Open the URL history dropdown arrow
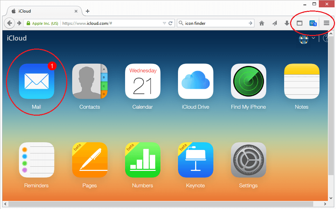The height and width of the screenshot is (209, 336). [164, 23]
